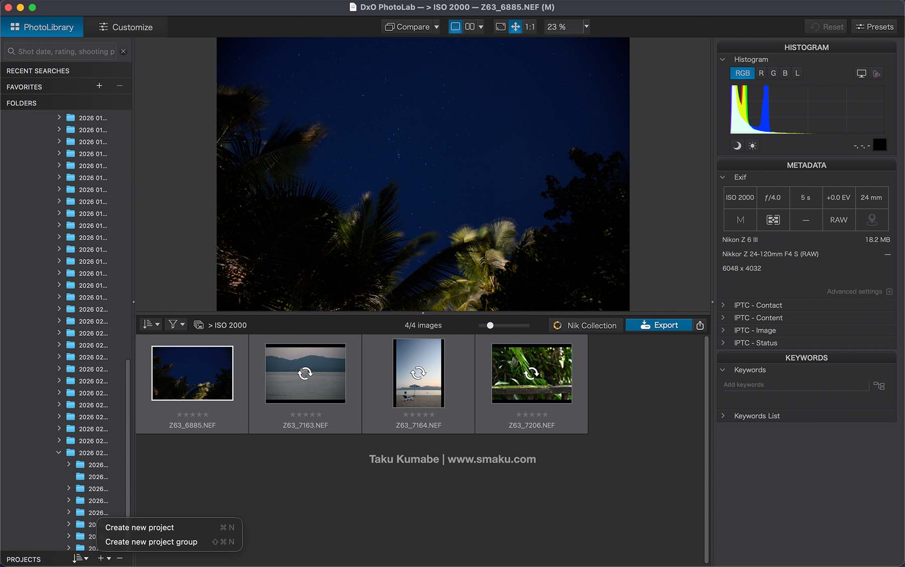Expand the IPTC - Contact section
905x567 pixels.
(758, 305)
